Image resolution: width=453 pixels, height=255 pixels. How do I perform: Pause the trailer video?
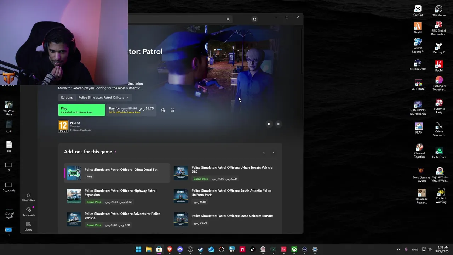click(269, 124)
